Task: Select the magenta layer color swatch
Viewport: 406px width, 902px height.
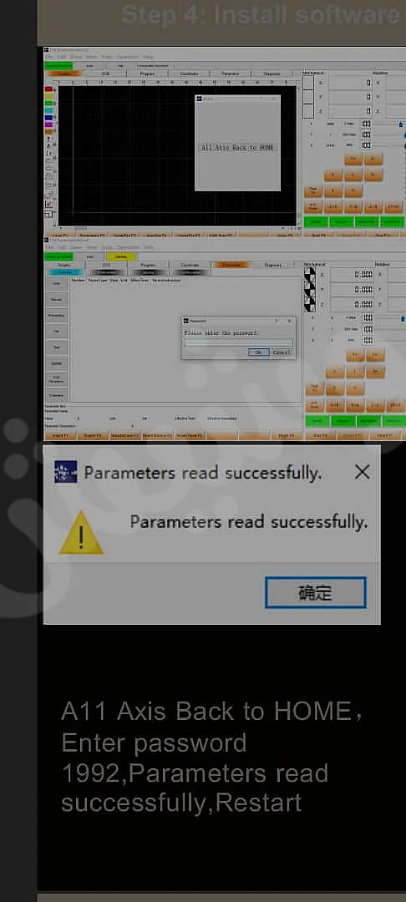Action: [x=48, y=124]
